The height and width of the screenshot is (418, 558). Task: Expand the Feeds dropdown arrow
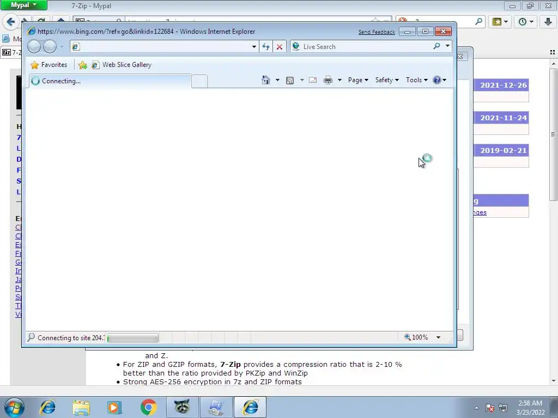tap(302, 80)
